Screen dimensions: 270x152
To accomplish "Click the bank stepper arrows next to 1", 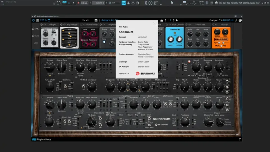I will point(173,20).
